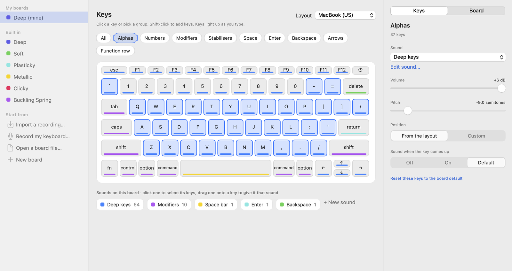The height and width of the screenshot is (271, 512).
Task: Click the Import a recording icon
Action: tap(10, 125)
